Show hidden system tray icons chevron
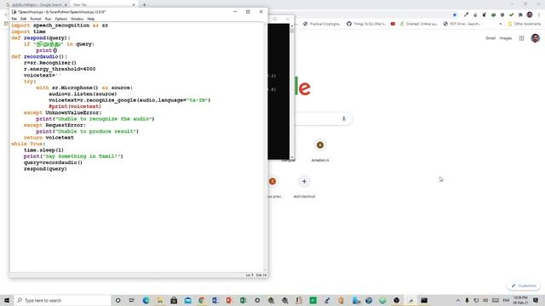Image resolution: width=545 pixels, height=306 pixels. 458,300
